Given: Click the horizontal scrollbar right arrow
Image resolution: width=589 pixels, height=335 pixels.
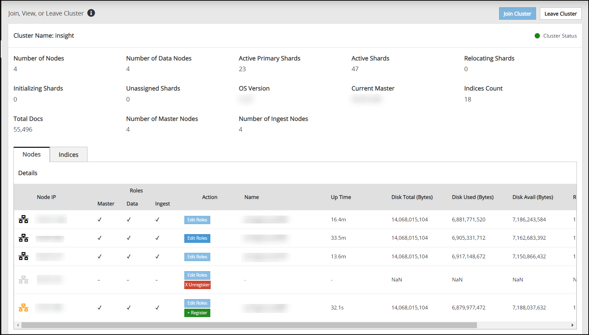Looking at the screenshot, I should pos(572,325).
